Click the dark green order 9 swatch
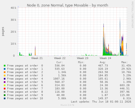 (x=5, y=95)
